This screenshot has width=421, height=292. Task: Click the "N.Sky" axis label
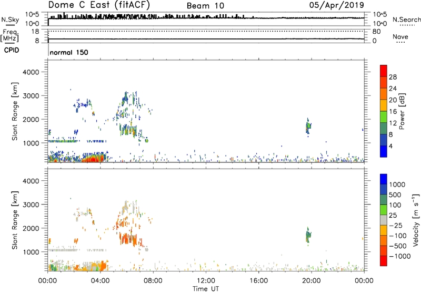pos(10,20)
